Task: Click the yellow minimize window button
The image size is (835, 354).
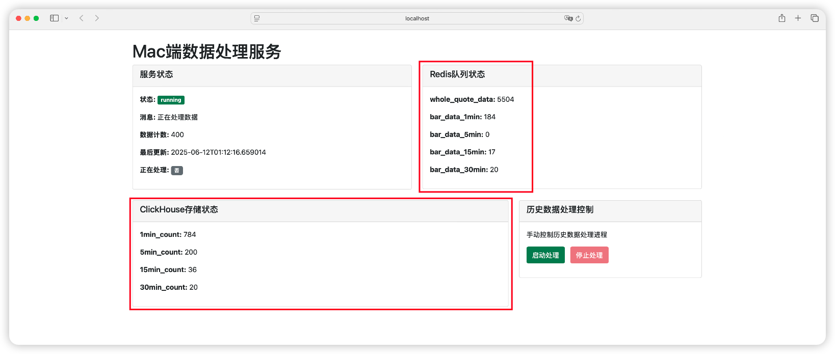Action: (28, 18)
